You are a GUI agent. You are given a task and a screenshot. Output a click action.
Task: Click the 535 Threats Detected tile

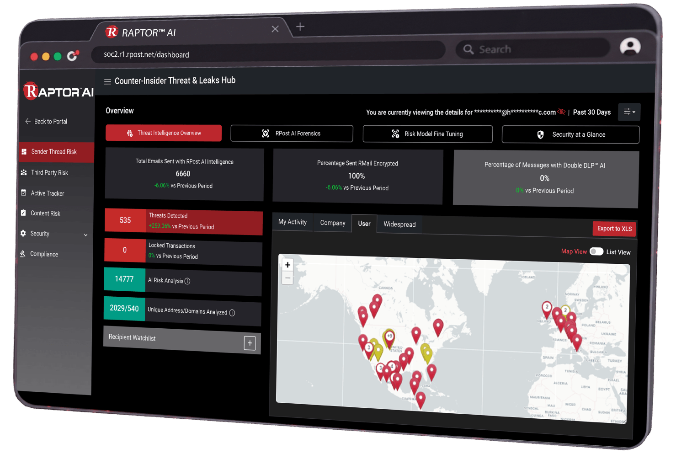(x=183, y=222)
